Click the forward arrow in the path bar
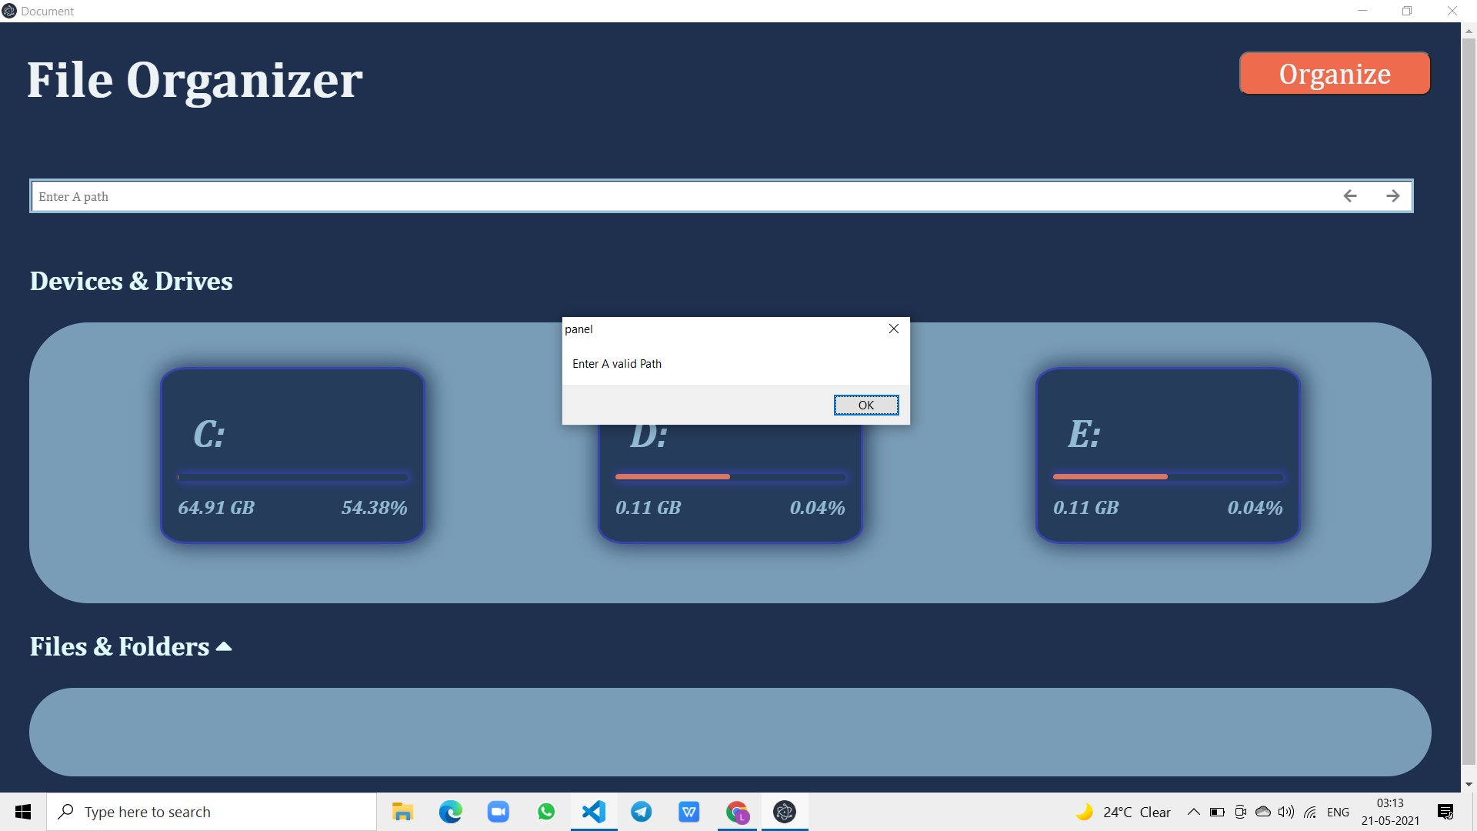This screenshot has height=831, width=1477. pyautogui.click(x=1393, y=196)
